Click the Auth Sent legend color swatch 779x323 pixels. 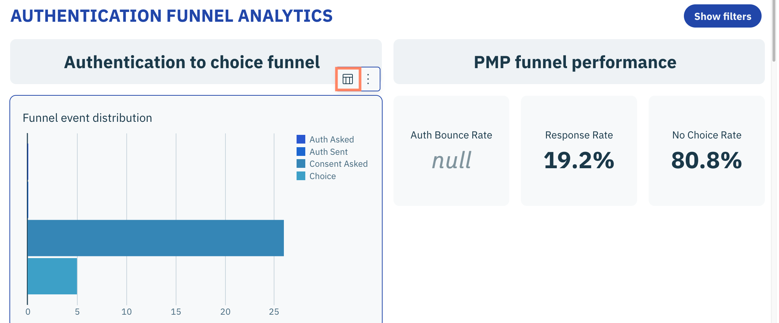point(301,152)
